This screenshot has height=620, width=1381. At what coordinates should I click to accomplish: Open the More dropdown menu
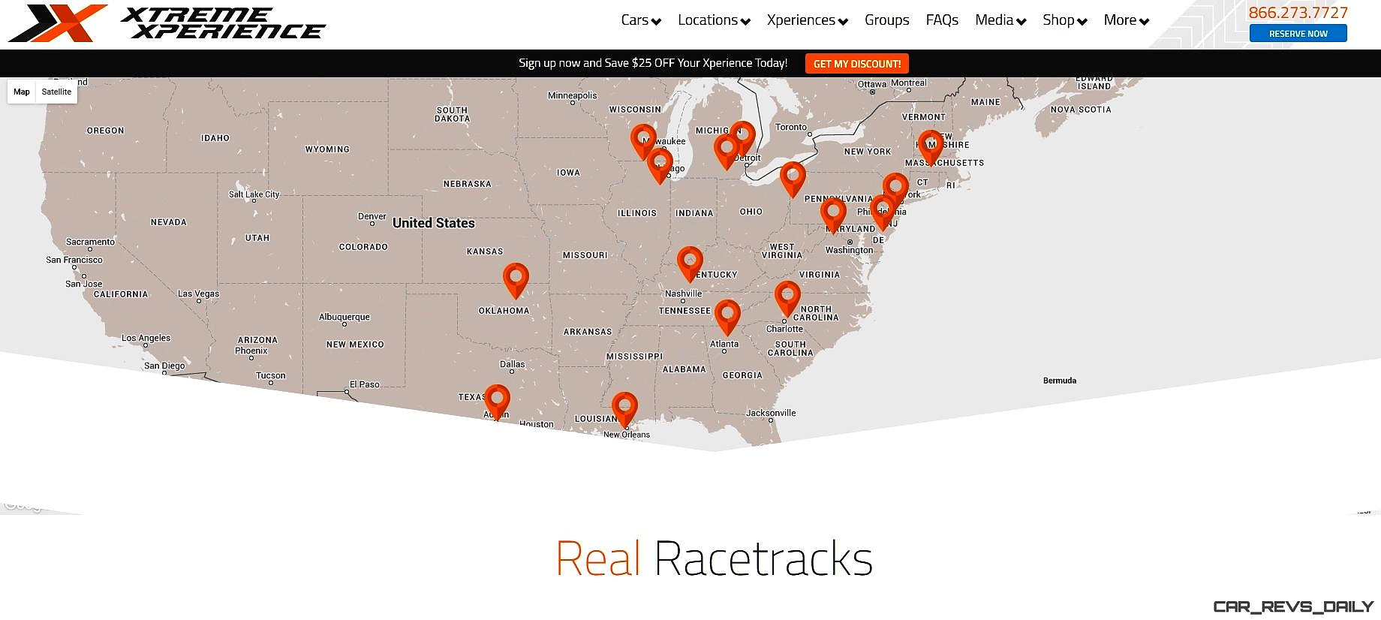[1126, 20]
